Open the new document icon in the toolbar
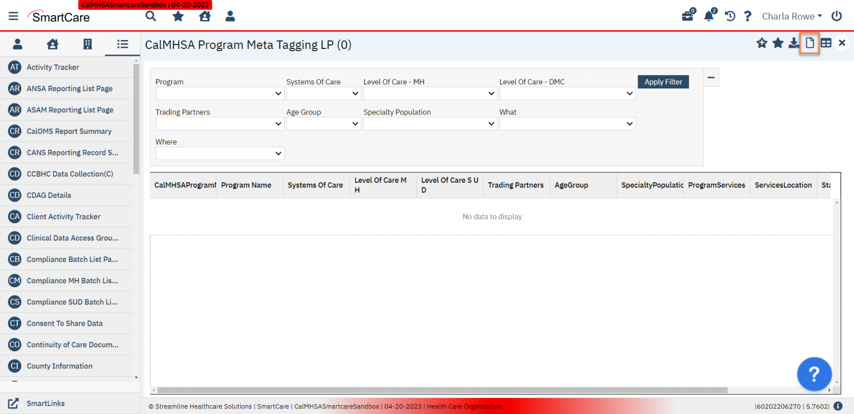Viewport: 854px width, 414px height. 810,43
